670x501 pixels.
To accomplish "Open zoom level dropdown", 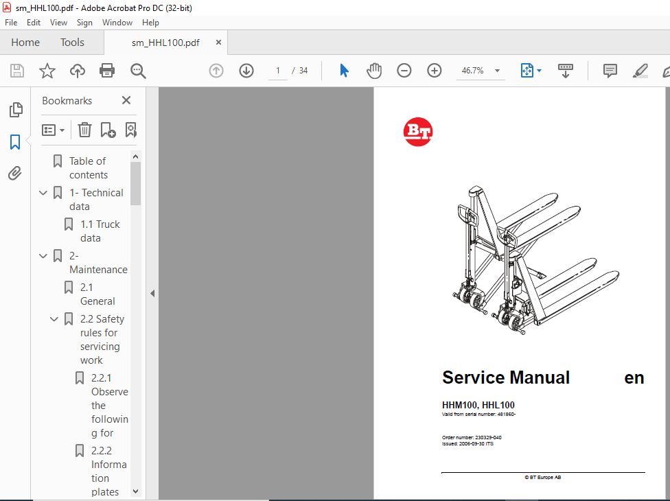I will [497, 71].
